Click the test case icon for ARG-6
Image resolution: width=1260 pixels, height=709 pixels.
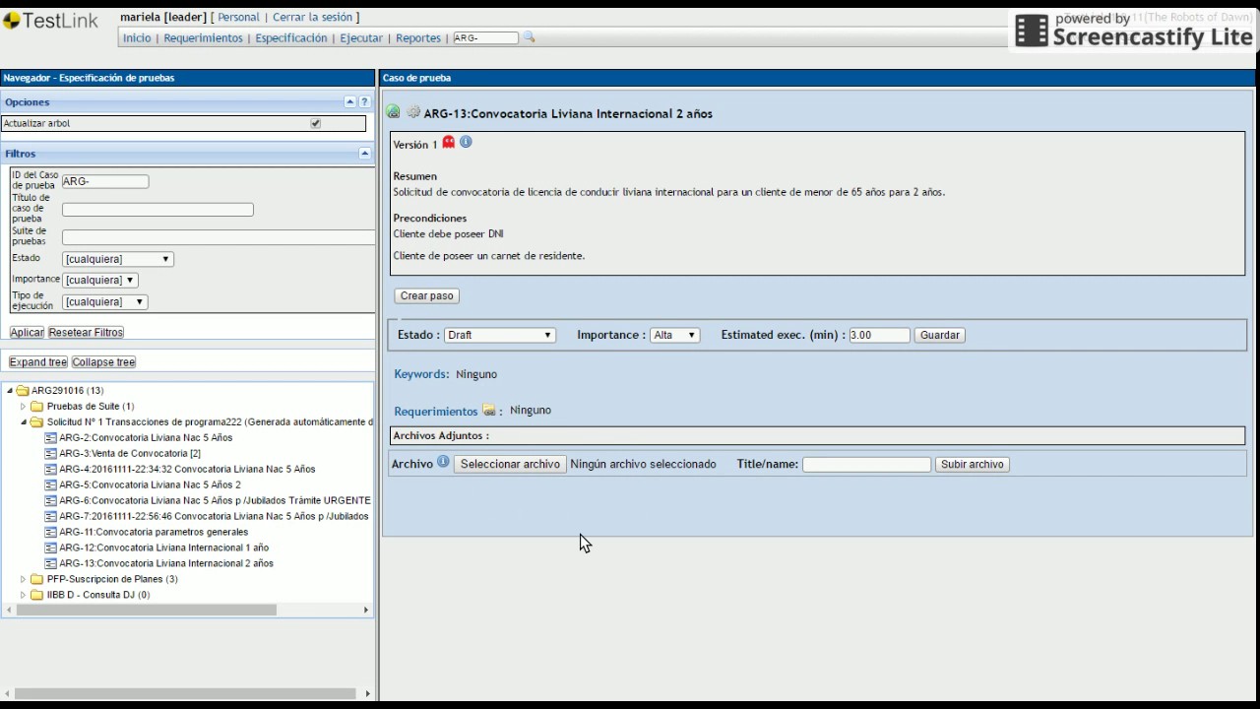coord(50,500)
